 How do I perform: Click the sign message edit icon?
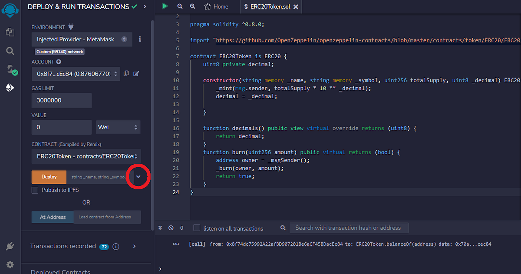(136, 74)
